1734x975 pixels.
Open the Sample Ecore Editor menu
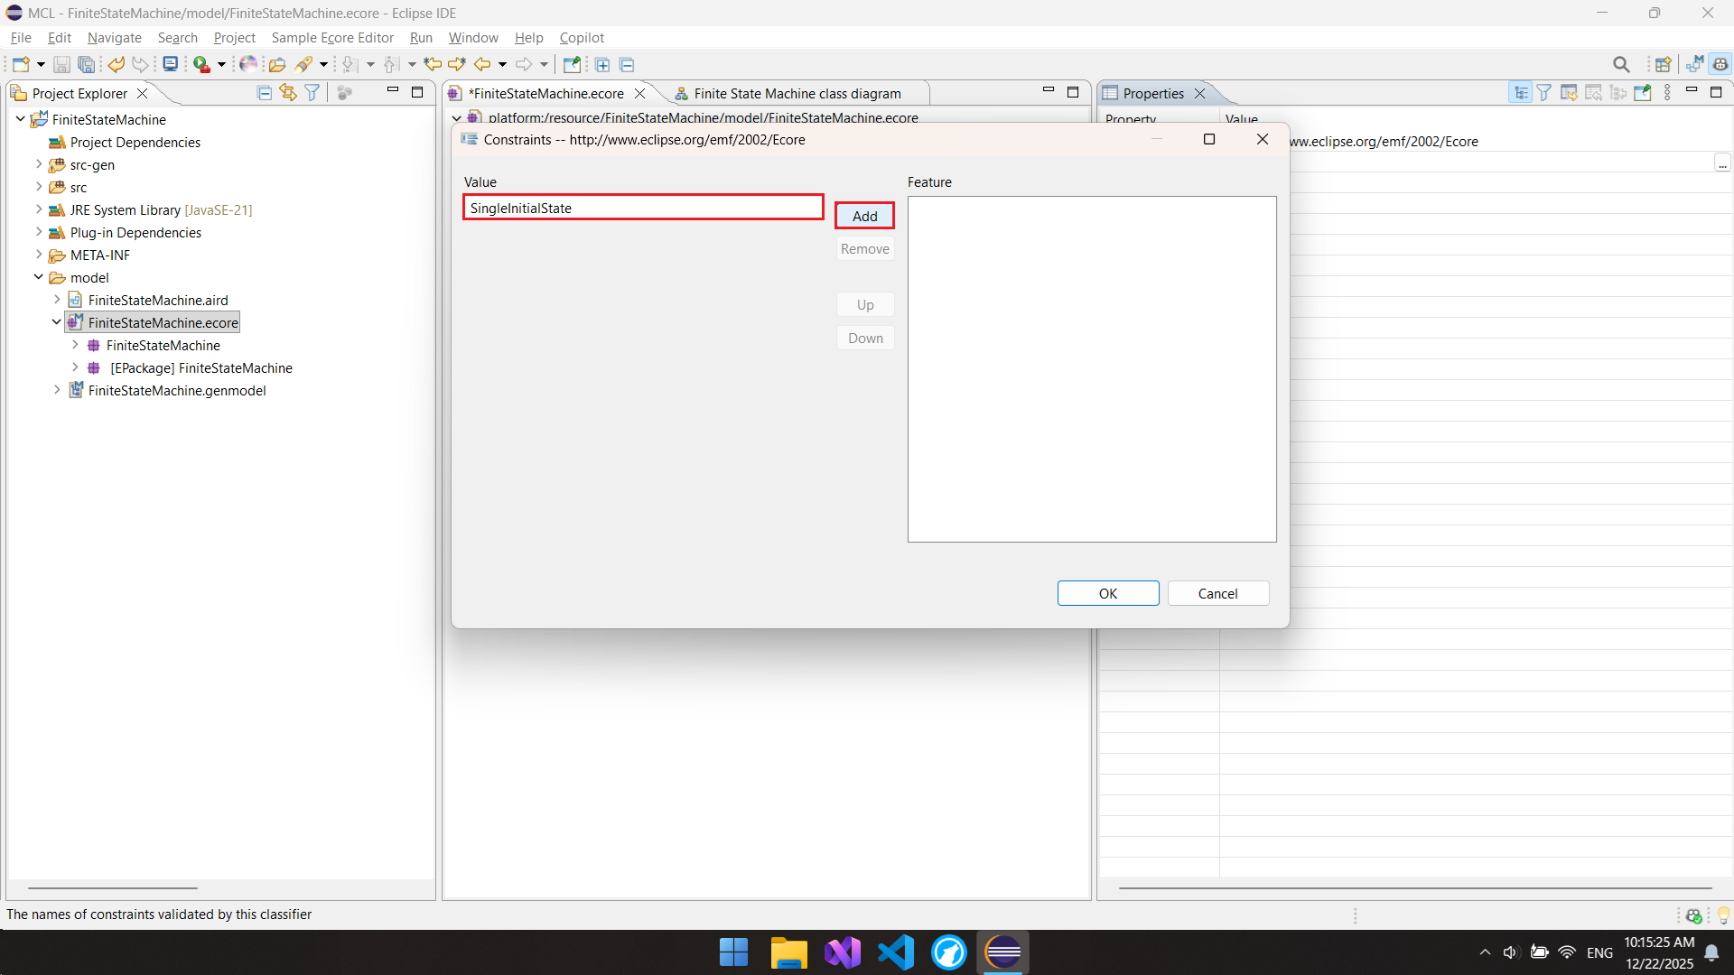[332, 38]
